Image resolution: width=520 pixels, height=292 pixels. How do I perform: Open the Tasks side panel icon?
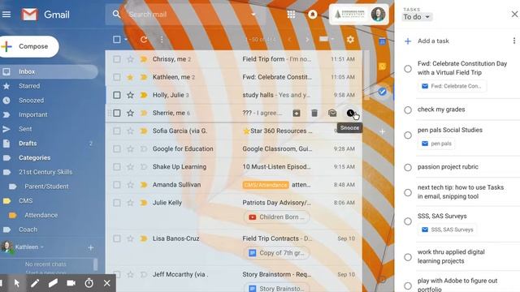point(382,92)
